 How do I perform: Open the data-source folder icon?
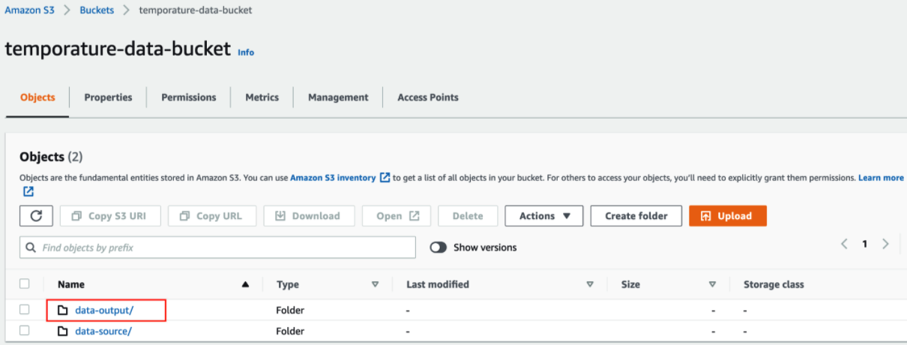[x=63, y=331]
